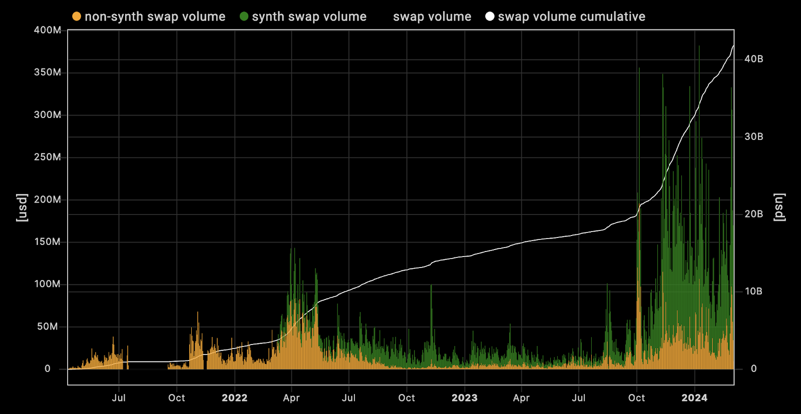Screen dimensions: 801x414
Task: Click the 2024 date axis label
Action: click(x=694, y=398)
